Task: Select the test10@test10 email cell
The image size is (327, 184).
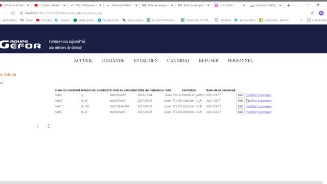Action: (120, 106)
